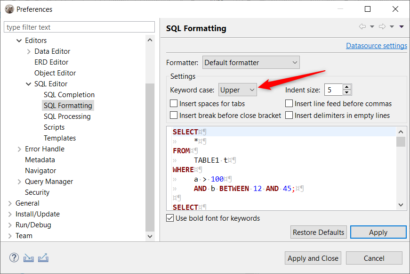Open the Keyword case dropdown
Image resolution: width=410 pixels, height=274 pixels.
coord(238,90)
